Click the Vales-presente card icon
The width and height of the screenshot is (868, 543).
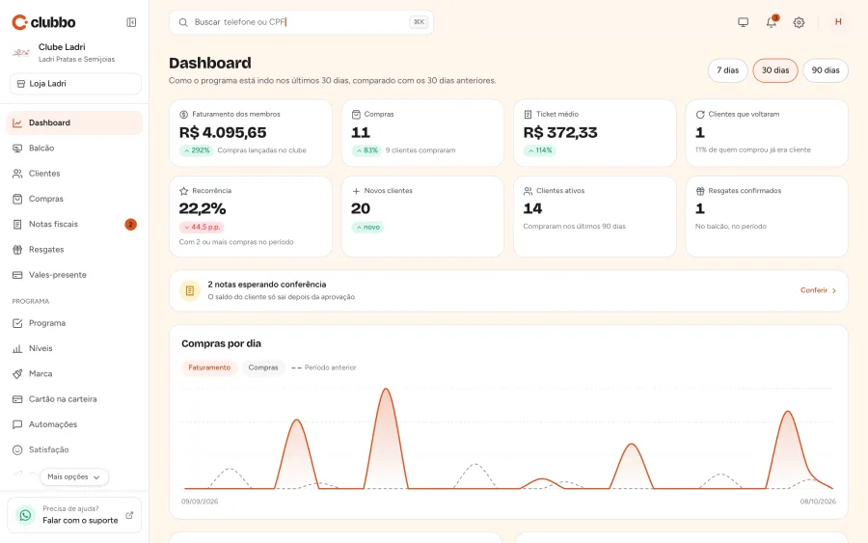[x=17, y=275]
